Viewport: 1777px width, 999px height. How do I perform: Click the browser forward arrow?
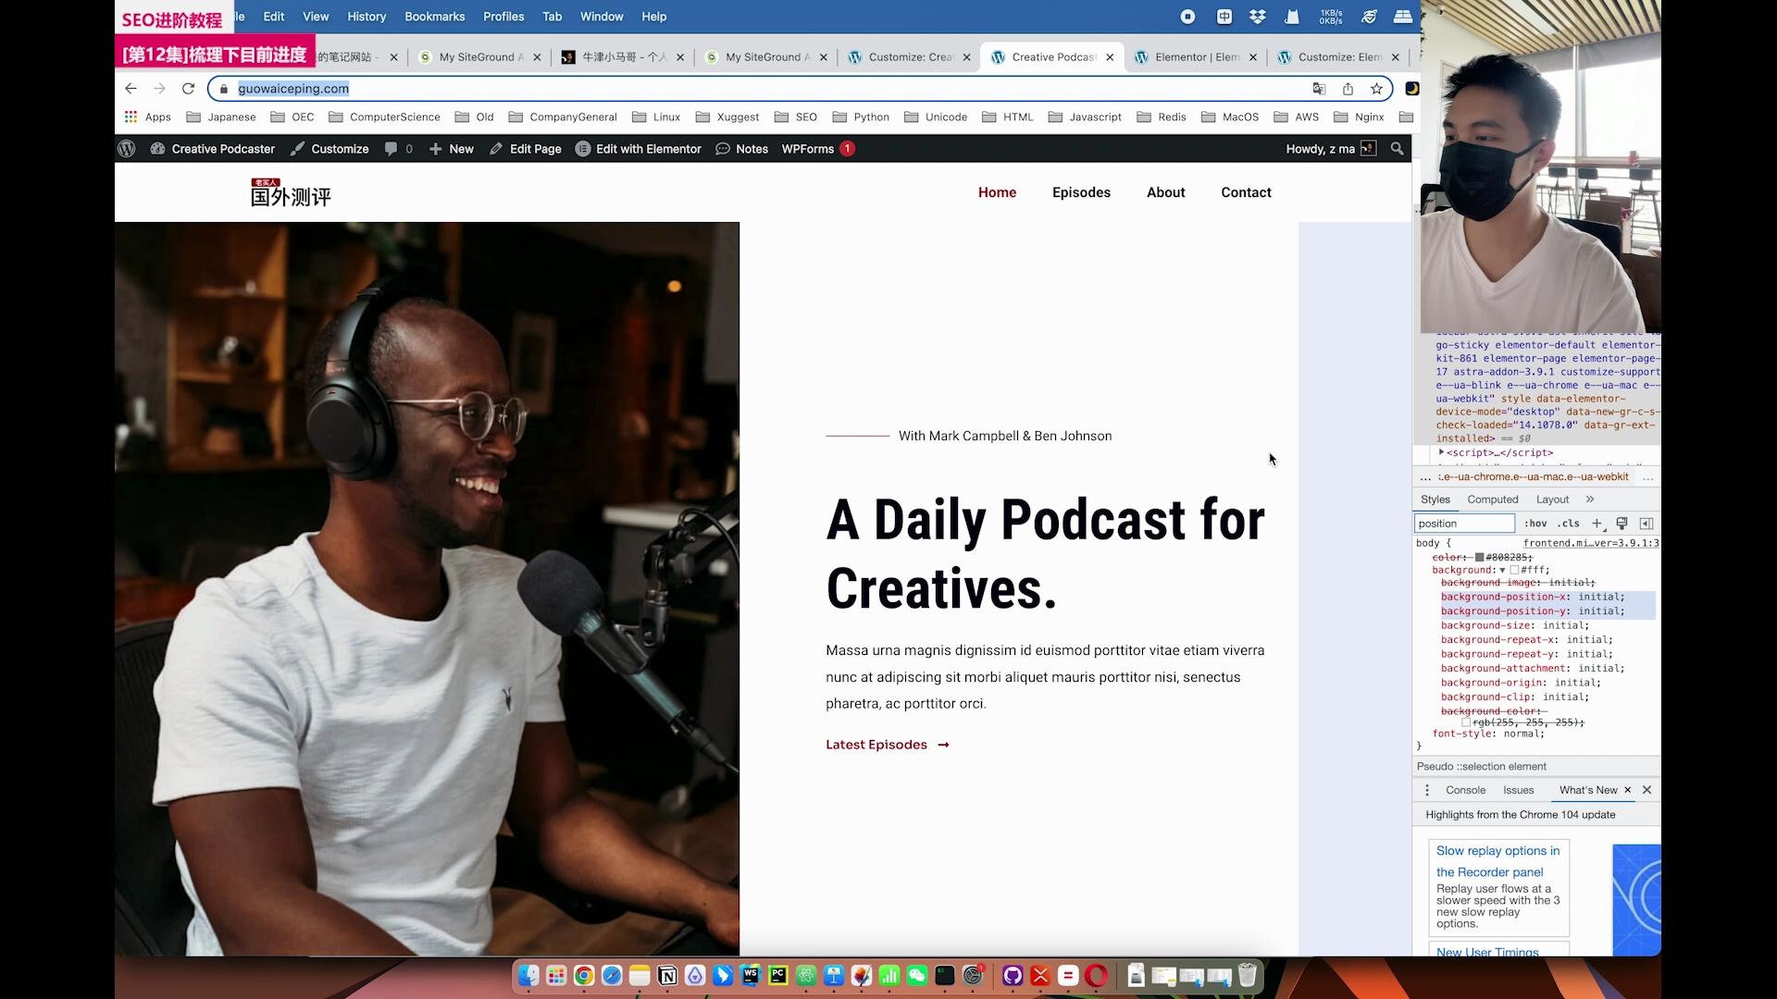click(159, 89)
